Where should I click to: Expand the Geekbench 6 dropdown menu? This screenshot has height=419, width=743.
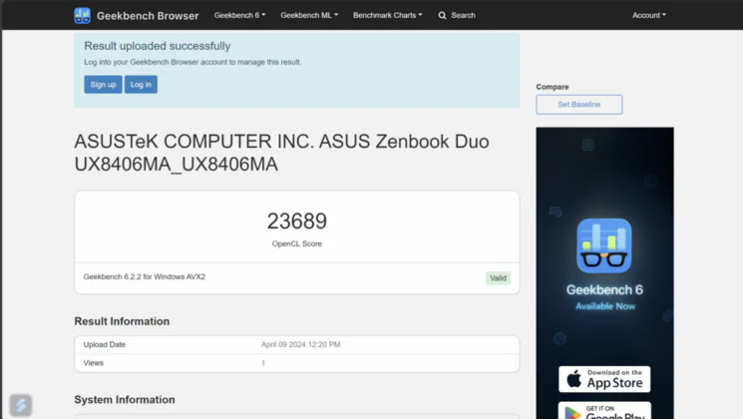point(239,15)
